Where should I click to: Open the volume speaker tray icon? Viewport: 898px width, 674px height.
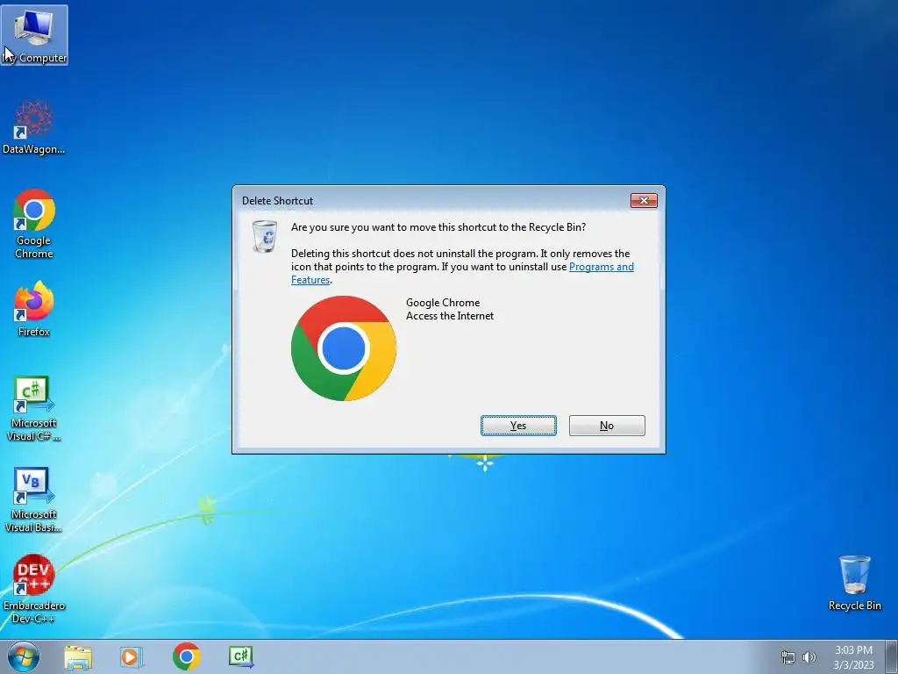pyautogui.click(x=809, y=657)
